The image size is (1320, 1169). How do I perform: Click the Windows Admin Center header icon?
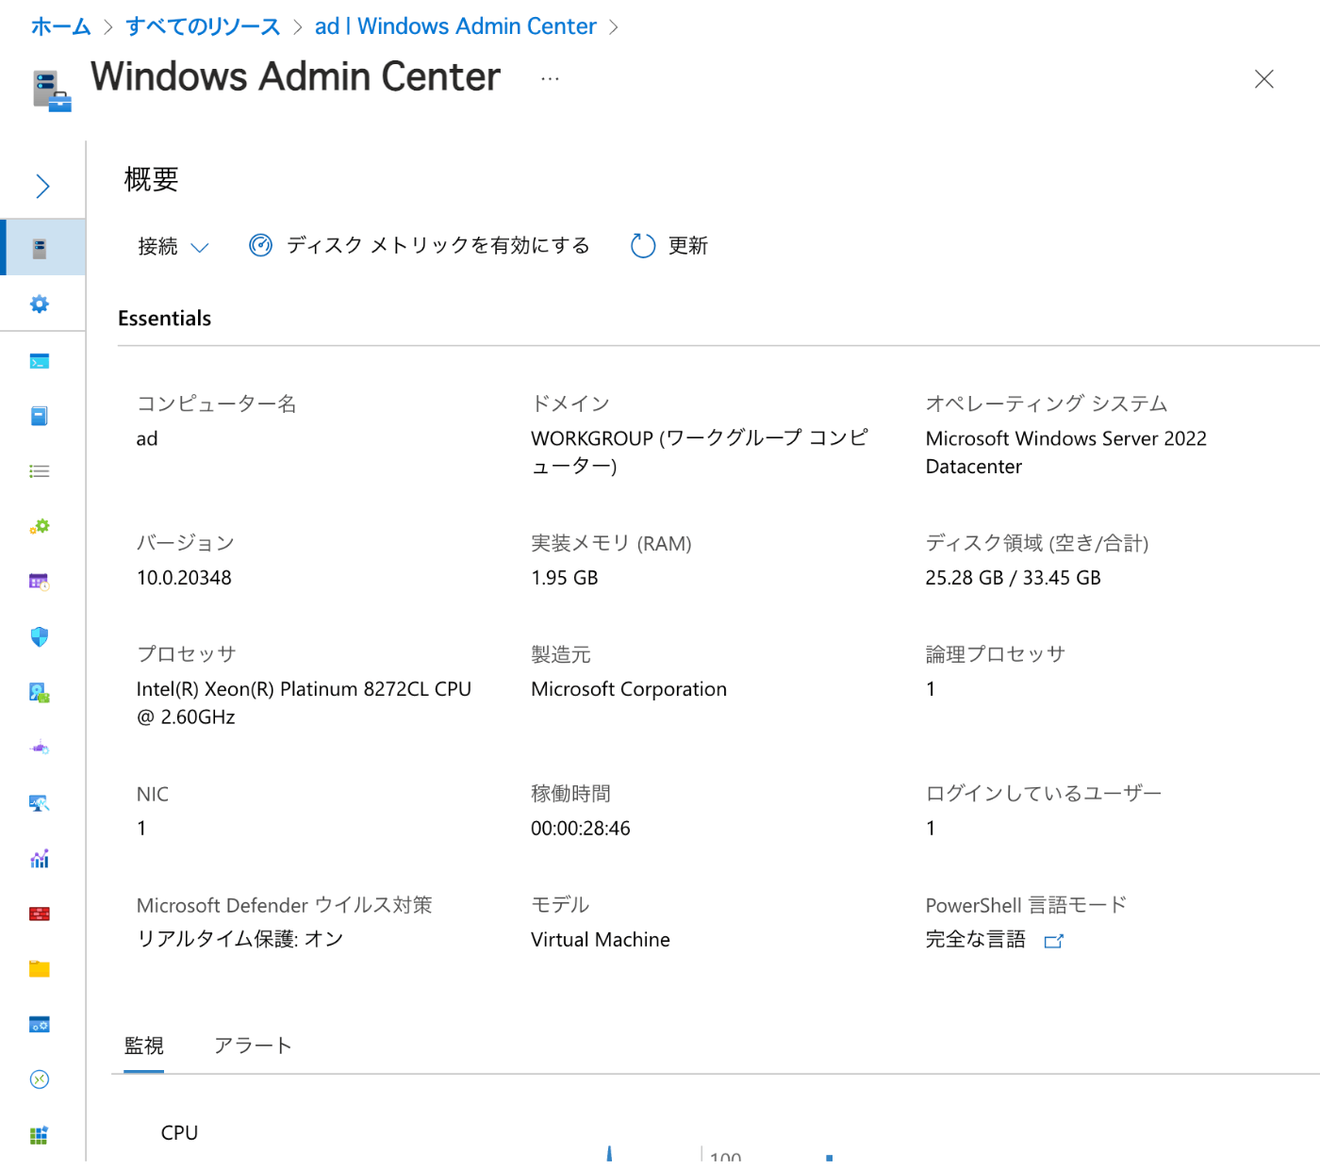coord(52,91)
